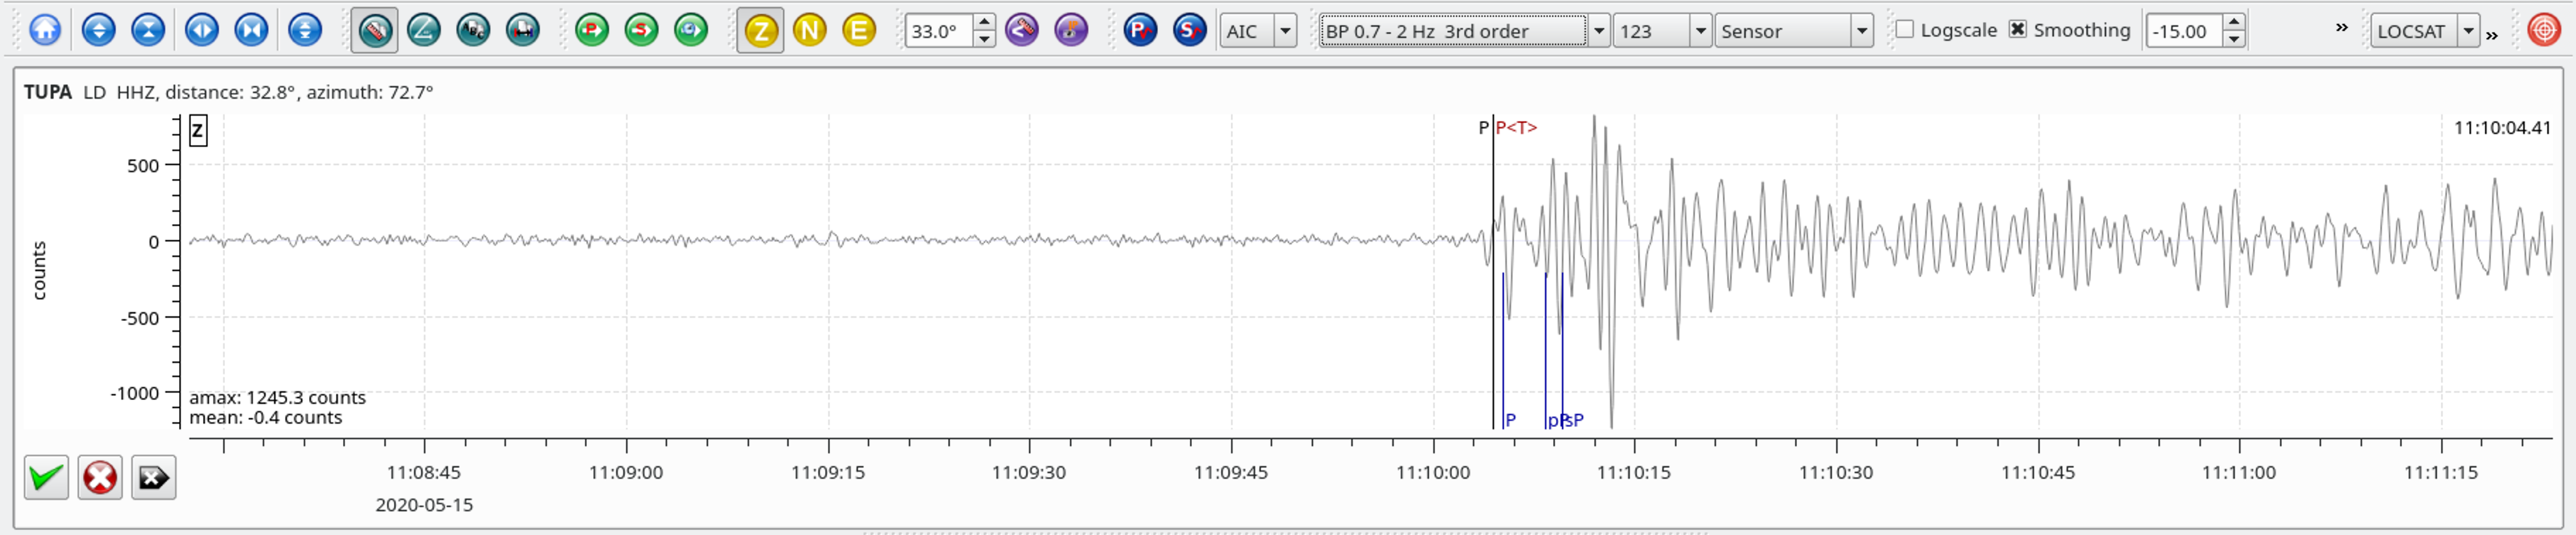This screenshot has height=535, width=2576.
Task: Click the green align on P arrival icon
Action: (592, 30)
